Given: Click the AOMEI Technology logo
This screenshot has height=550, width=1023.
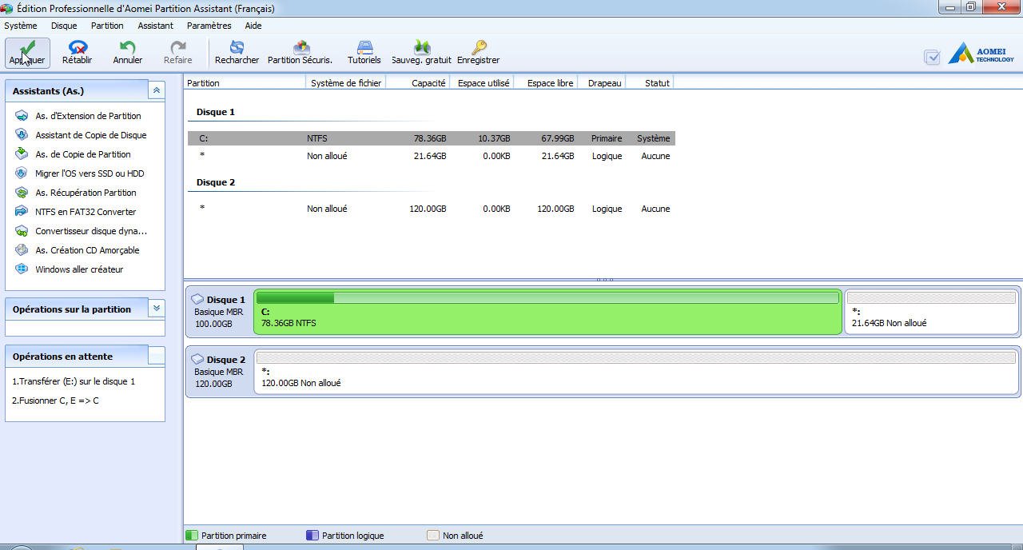Looking at the screenshot, I should point(981,54).
